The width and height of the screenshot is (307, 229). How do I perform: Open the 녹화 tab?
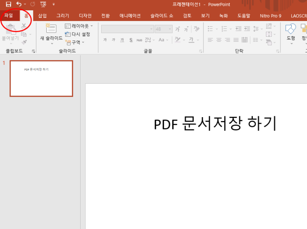coord(224,16)
